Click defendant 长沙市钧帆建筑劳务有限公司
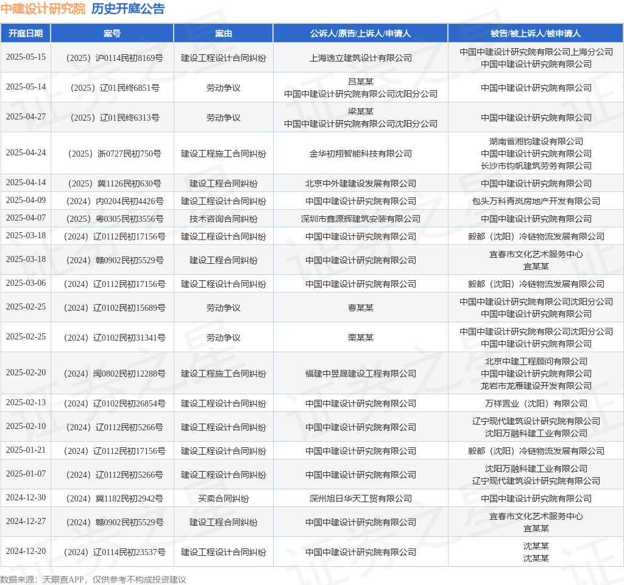Image resolution: width=624 pixels, height=585 pixels. tap(536, 166)
